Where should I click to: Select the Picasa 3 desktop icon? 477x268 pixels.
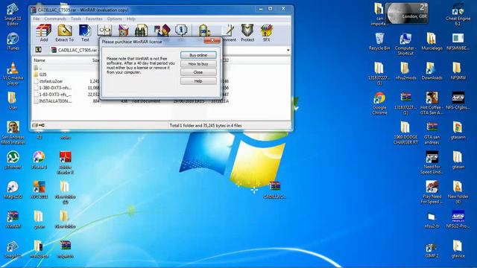point(39,160)
